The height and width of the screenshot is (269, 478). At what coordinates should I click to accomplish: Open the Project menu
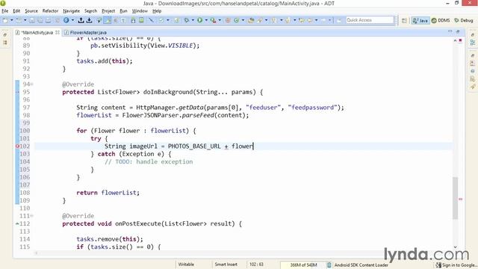(x=108, y=11)
